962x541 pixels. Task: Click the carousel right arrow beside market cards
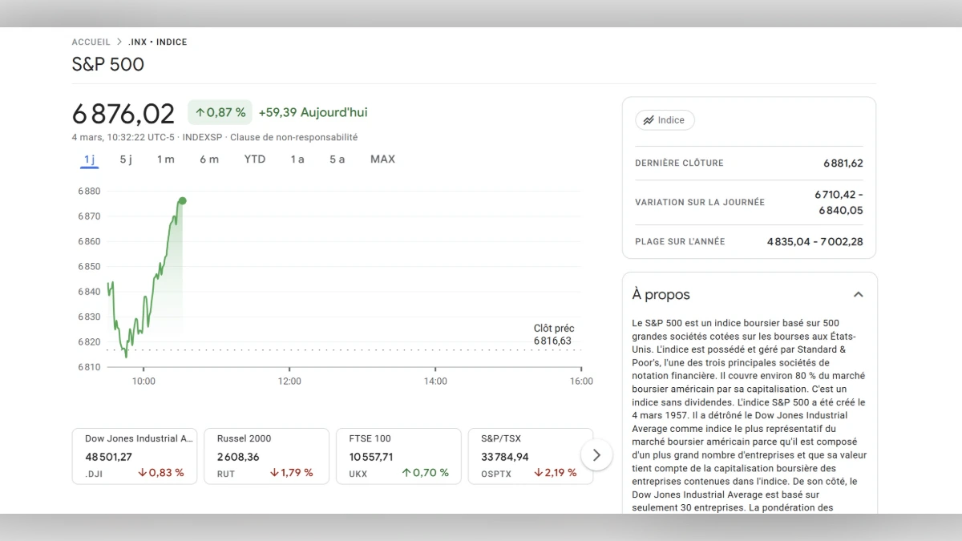coord(596,454)
